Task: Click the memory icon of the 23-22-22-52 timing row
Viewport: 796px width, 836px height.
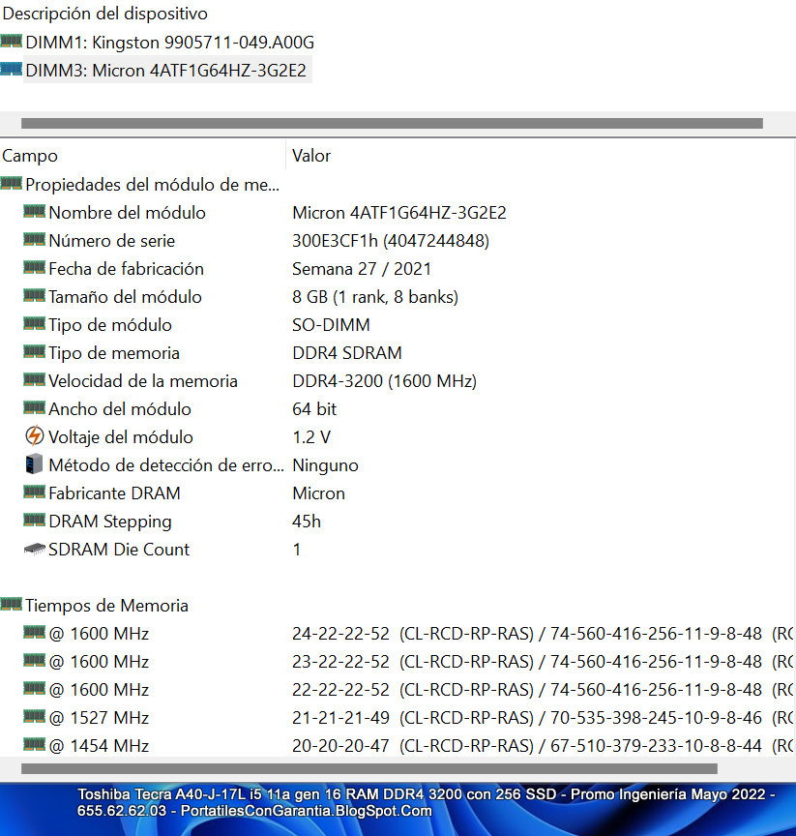Action: click(x=35, y=661)
